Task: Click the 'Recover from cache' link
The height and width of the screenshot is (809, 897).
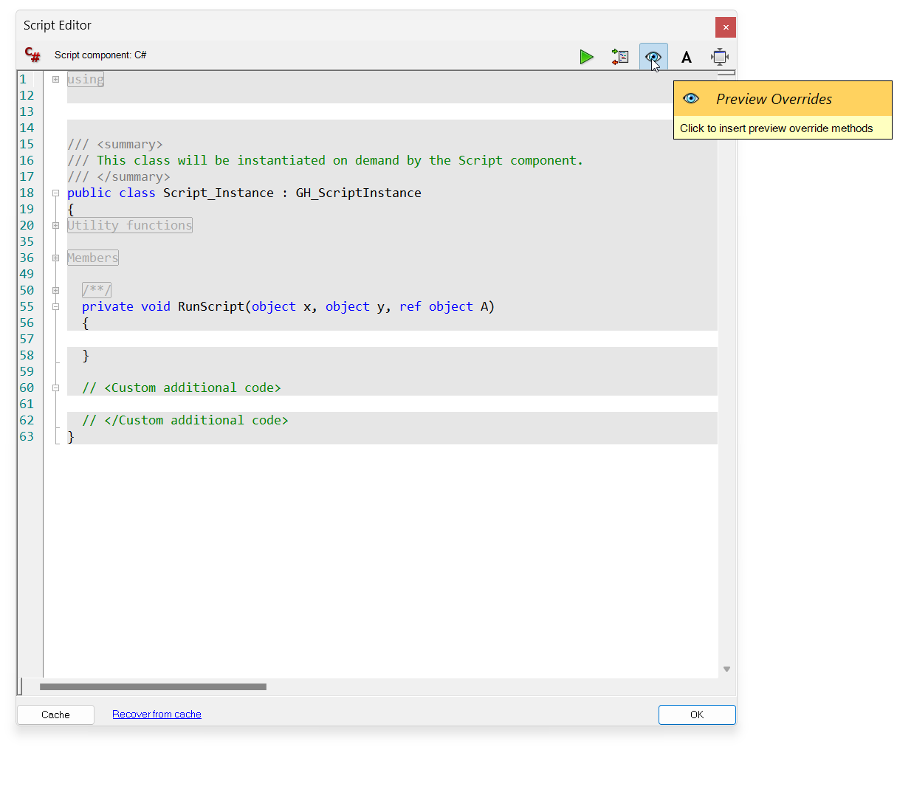Action: (x=157, y=714)
